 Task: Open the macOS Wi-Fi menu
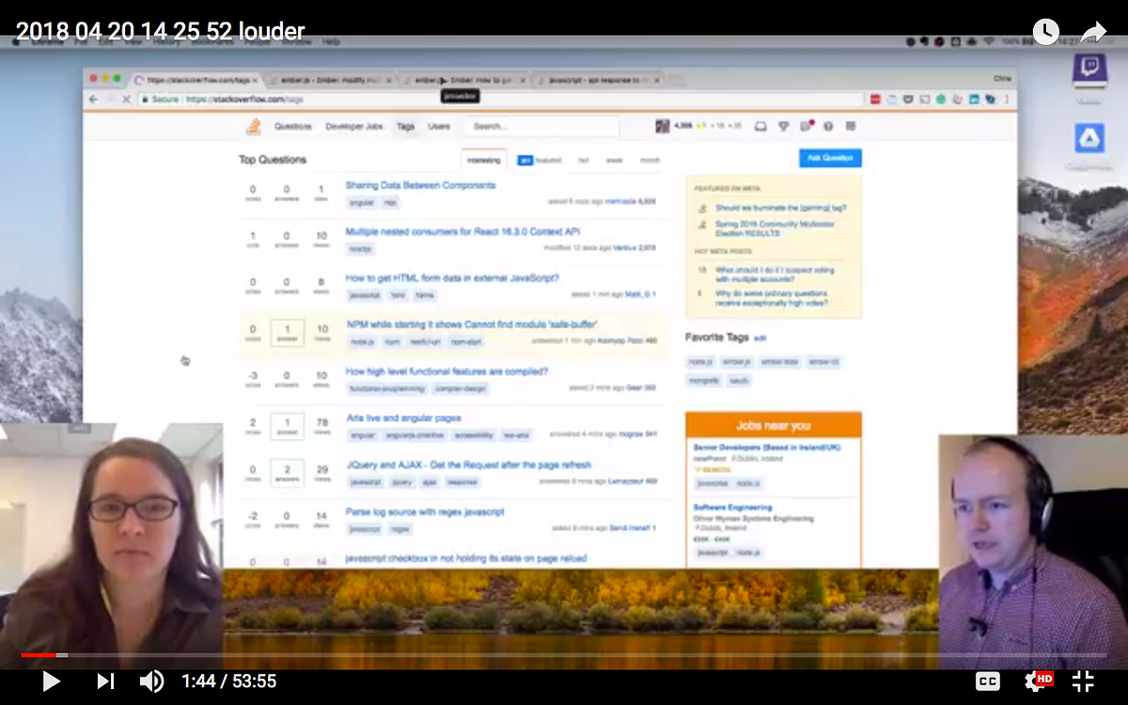tap(989, 40)
